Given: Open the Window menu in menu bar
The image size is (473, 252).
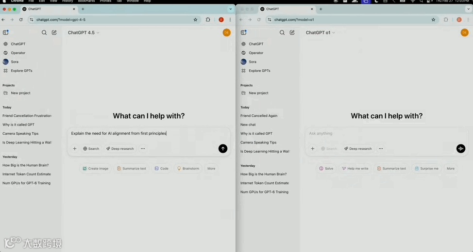Looking at the screenshot, I should tap(133, 1).
